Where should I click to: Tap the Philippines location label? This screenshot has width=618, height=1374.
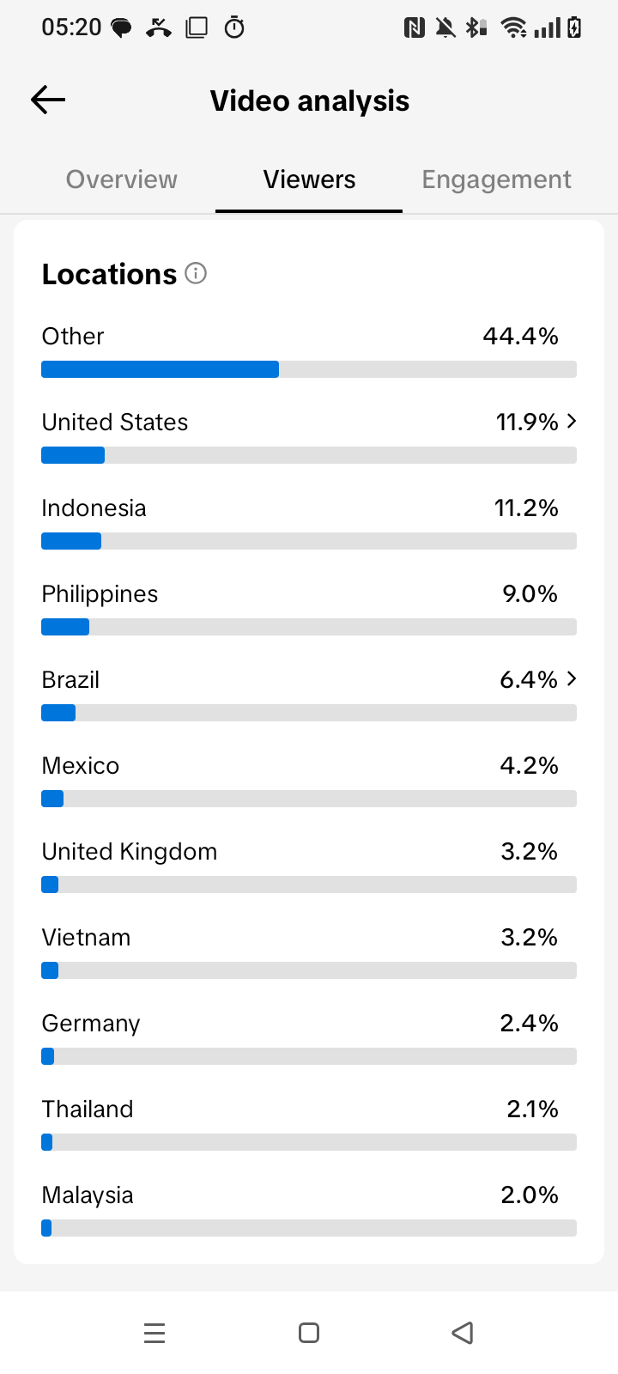[x=100, y=594]
